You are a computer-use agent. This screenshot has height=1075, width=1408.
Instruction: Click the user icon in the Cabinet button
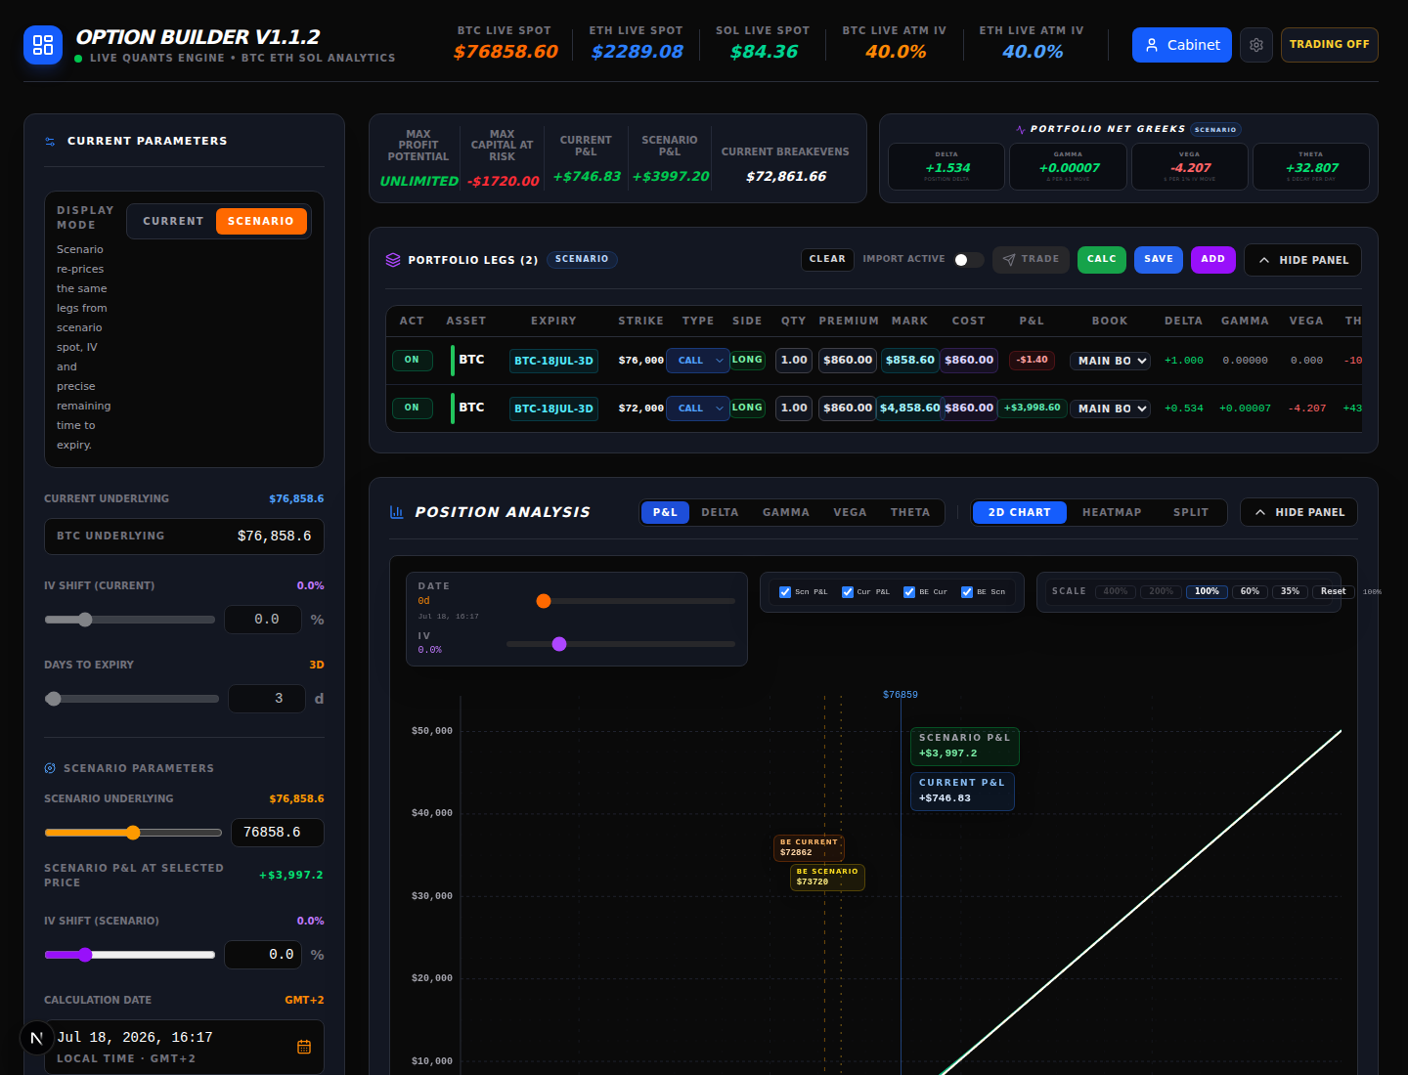pyautogui.click(x=1152, y=45)
